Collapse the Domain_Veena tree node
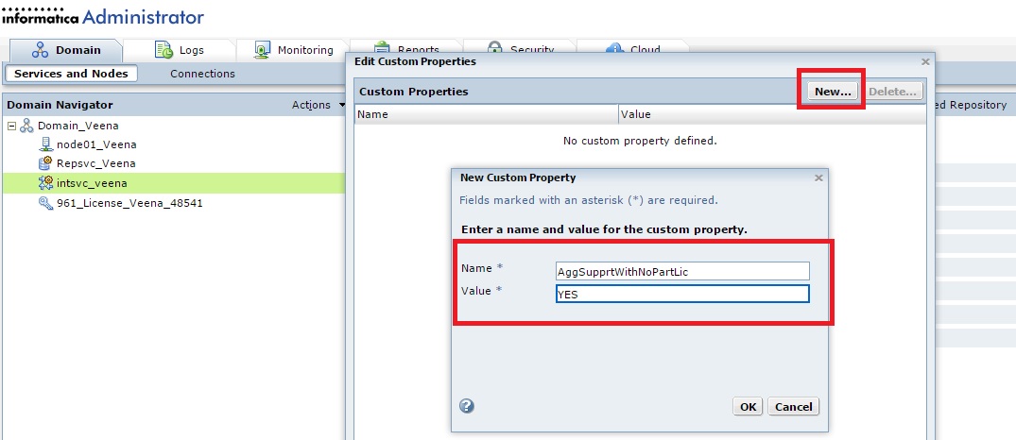This screenshot has height=440, width=1016. click(11, 126)
